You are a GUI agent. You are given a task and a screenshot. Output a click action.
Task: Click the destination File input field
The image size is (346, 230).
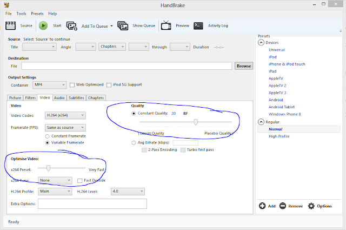click(x=127, y=66)
